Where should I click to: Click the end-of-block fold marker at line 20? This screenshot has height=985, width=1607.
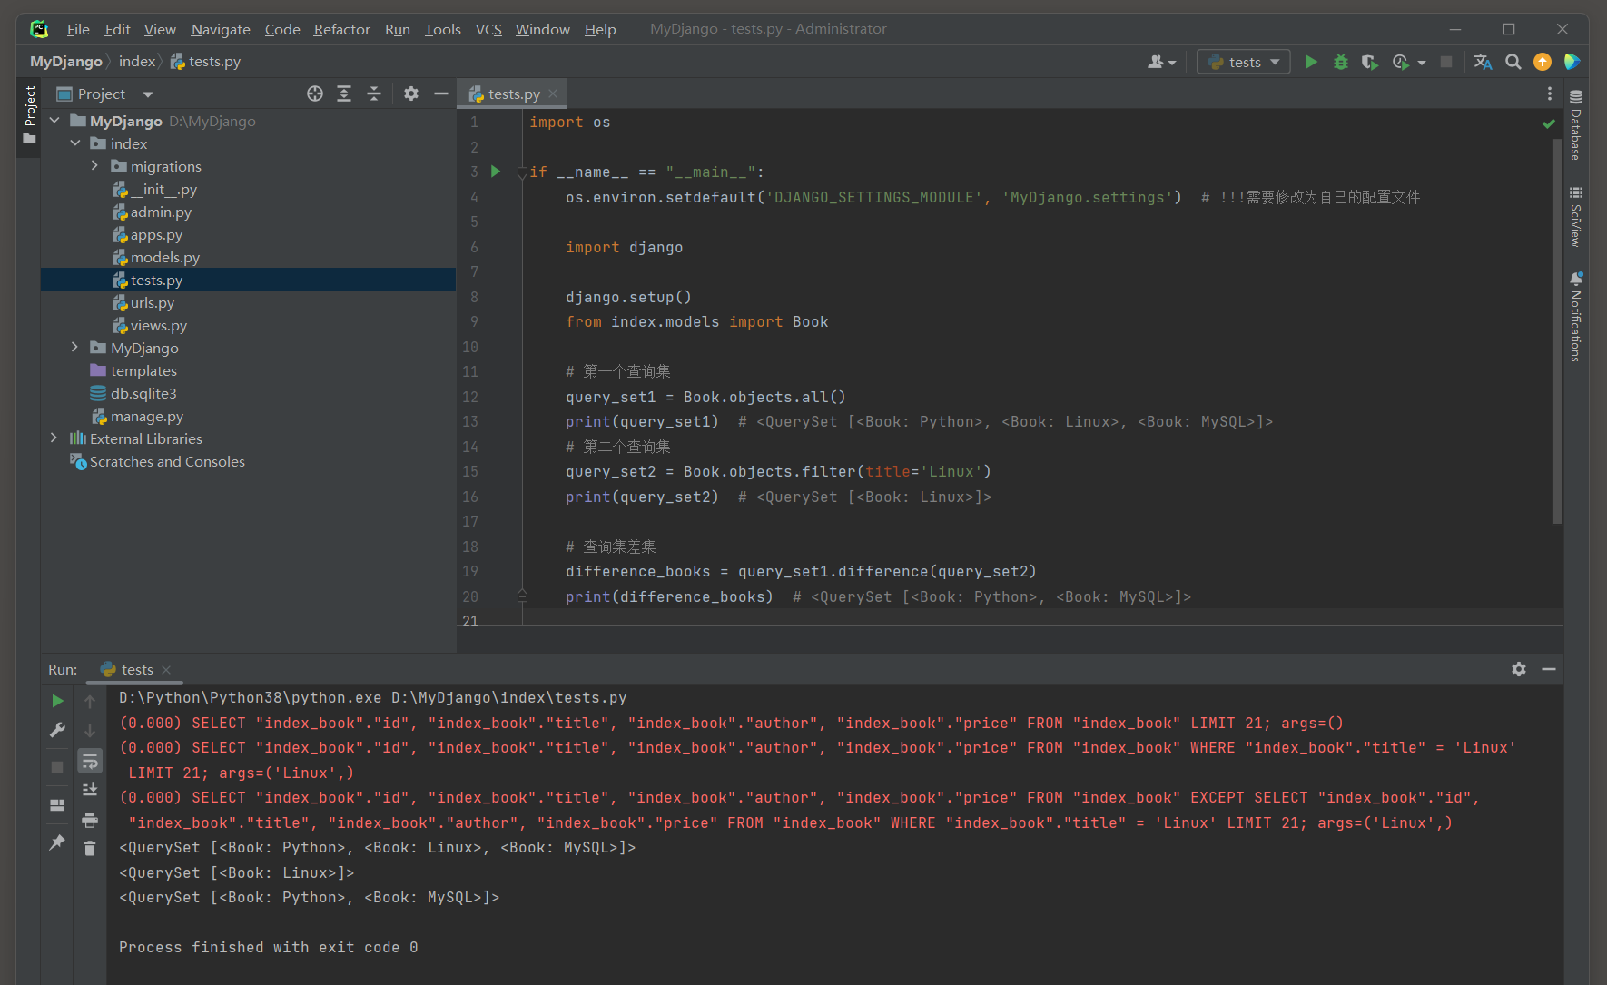point(522,596)
